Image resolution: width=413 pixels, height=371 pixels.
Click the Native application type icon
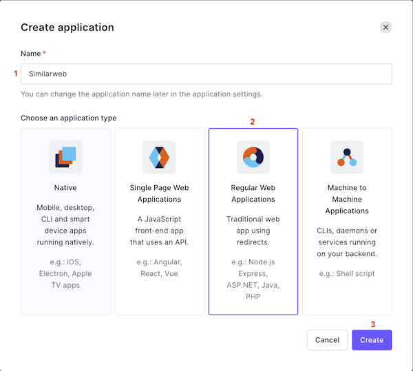point(65,157)
